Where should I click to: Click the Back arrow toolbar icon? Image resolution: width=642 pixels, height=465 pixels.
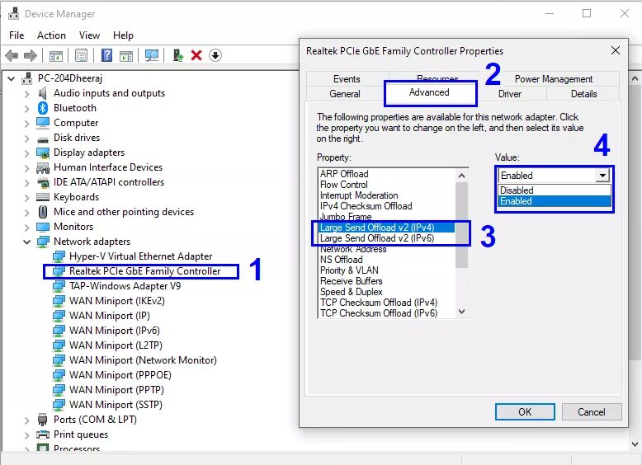(x=12, y=55)
